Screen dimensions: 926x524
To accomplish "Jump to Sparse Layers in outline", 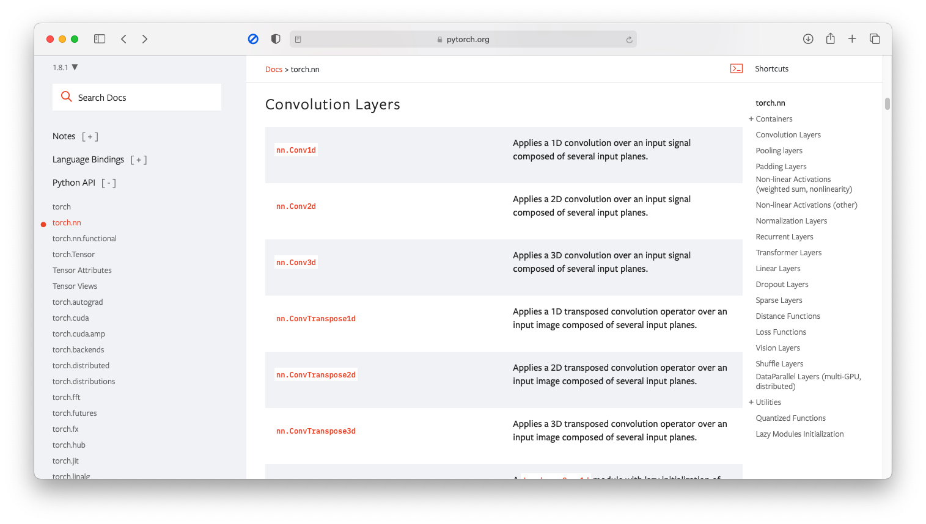I will coord(779,300).
